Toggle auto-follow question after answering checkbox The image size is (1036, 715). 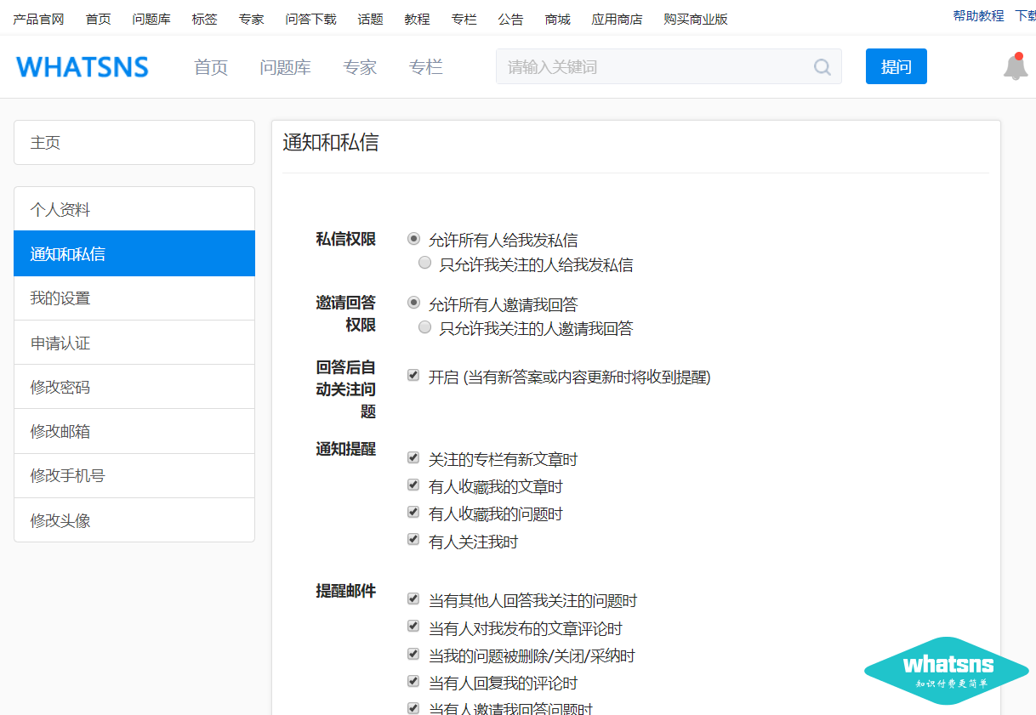[414, 375]
